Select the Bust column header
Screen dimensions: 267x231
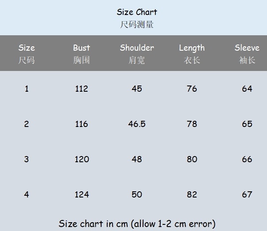[82, 48]
